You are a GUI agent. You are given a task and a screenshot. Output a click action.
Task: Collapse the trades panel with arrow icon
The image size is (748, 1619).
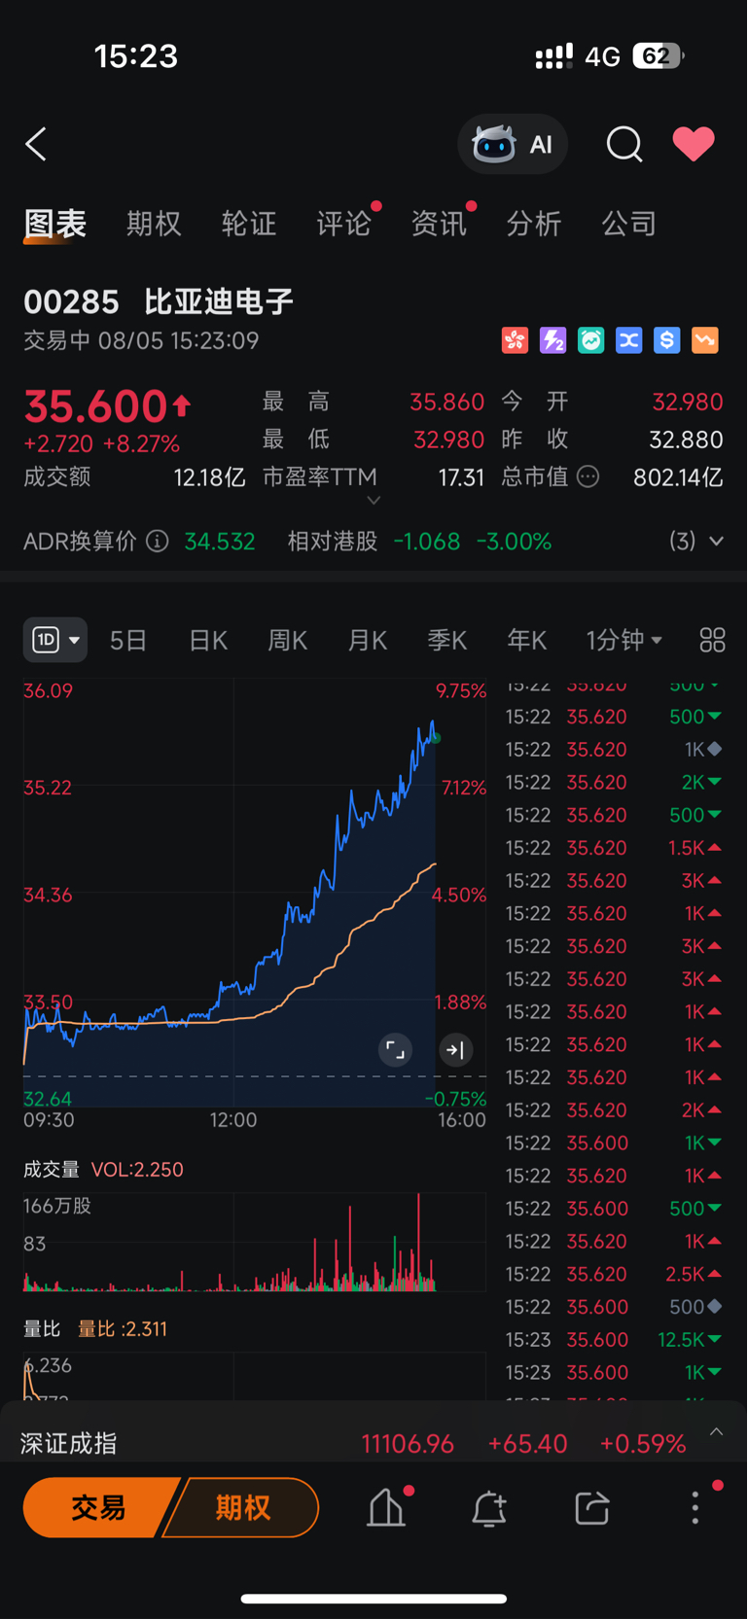point(455,1050)
